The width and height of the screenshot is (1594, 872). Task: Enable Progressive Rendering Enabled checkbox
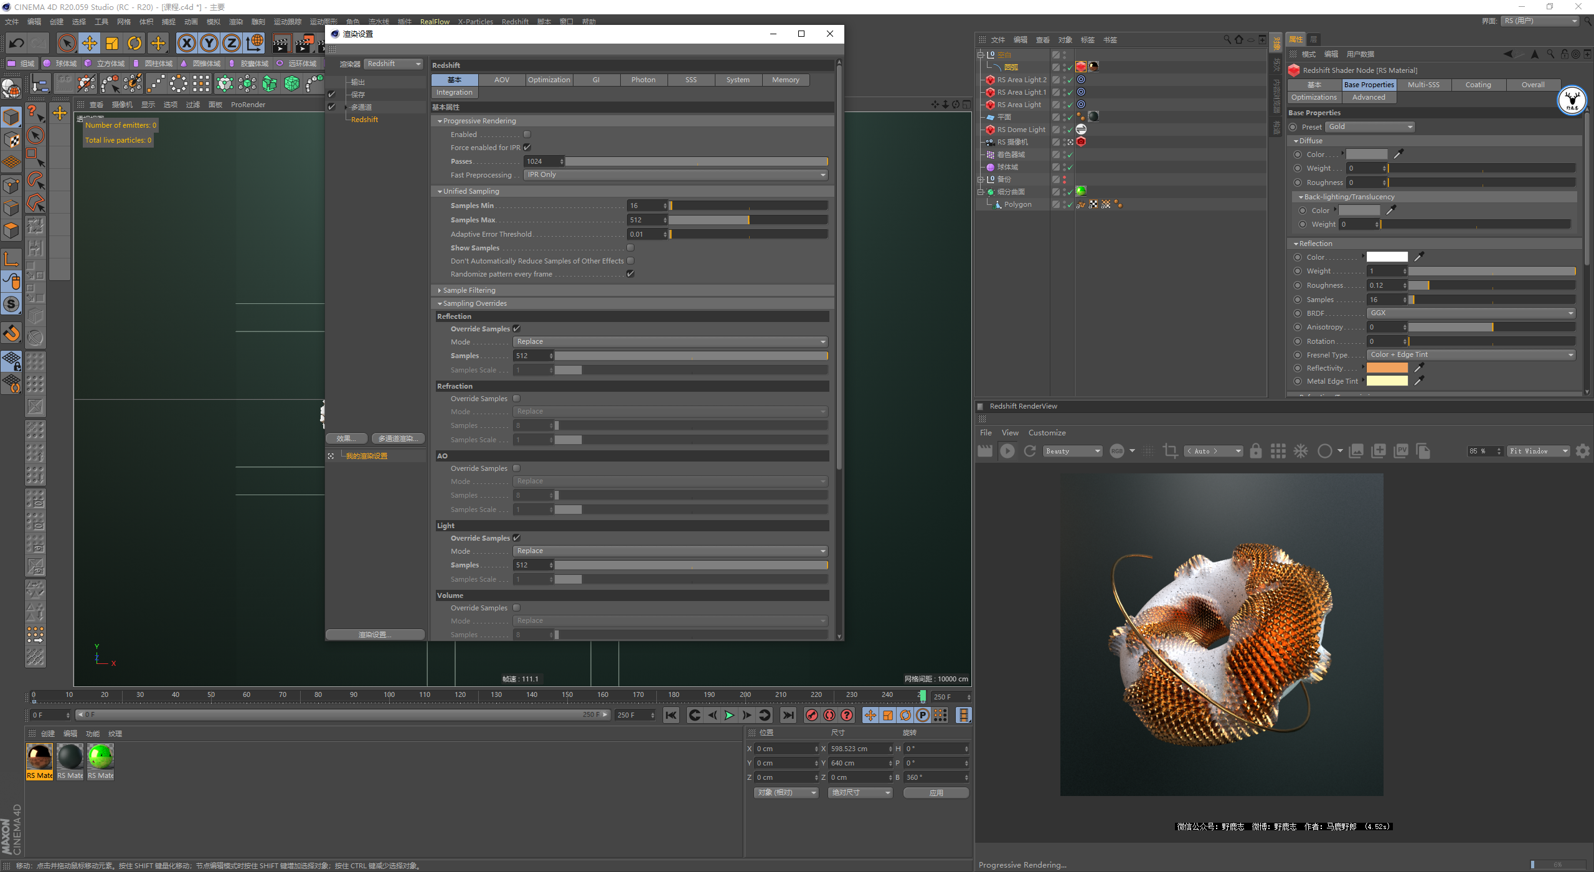[527, 135]
